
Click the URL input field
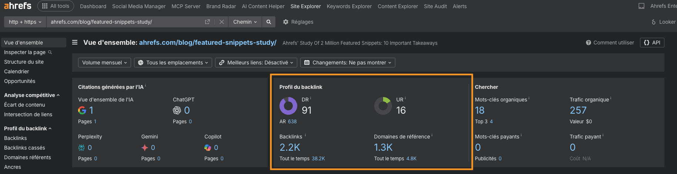[x=126, y=22]
